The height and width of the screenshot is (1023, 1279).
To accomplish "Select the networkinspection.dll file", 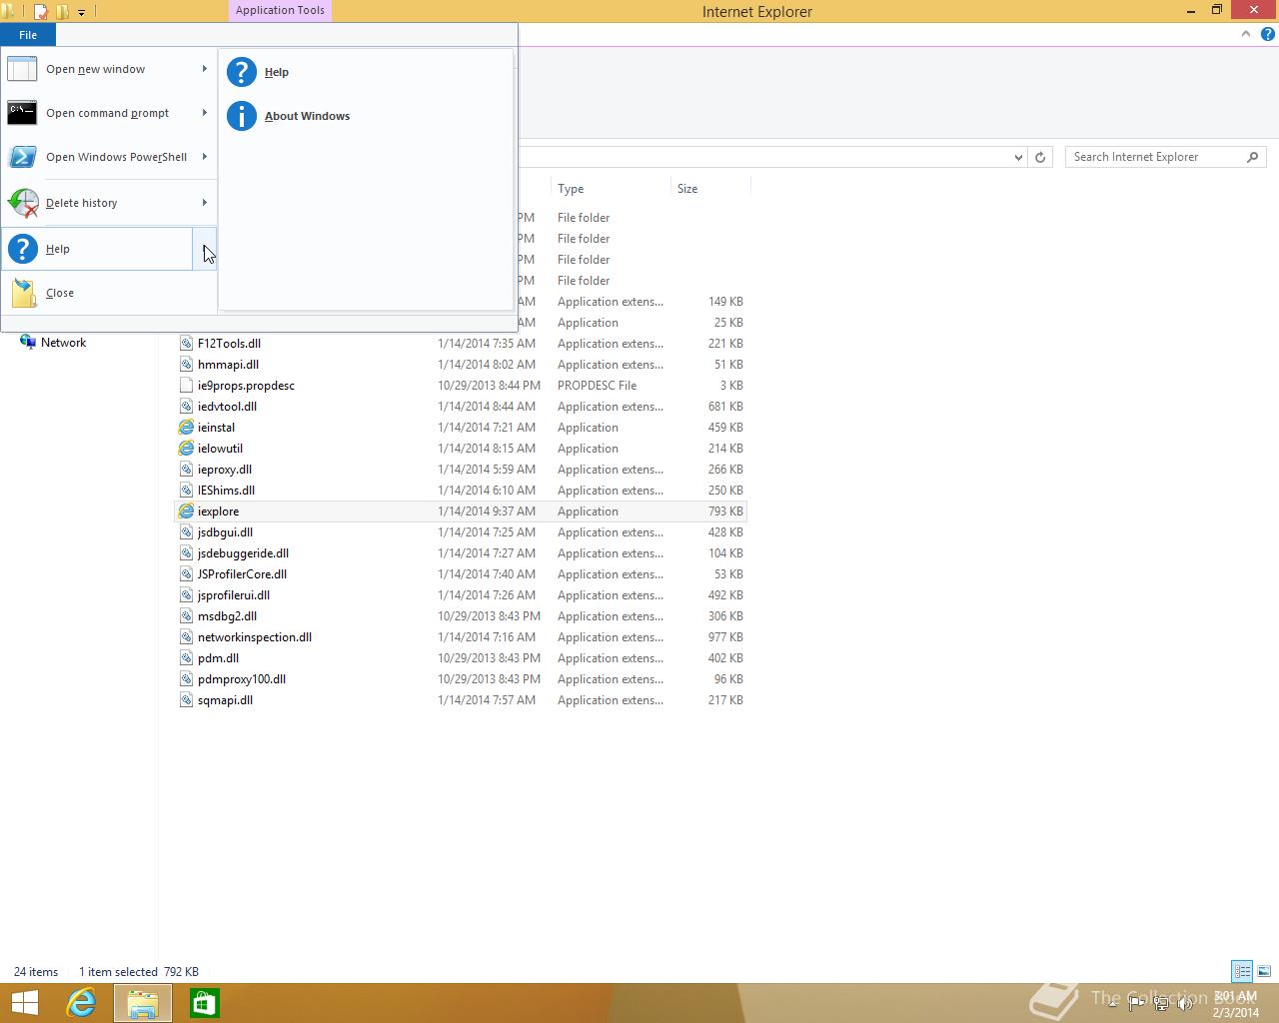I will 255,637.
